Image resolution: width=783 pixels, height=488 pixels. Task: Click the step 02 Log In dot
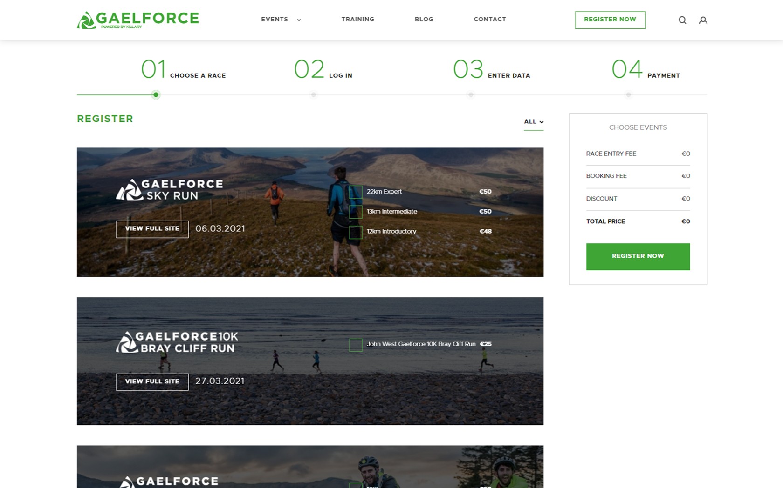click(314, 95)
